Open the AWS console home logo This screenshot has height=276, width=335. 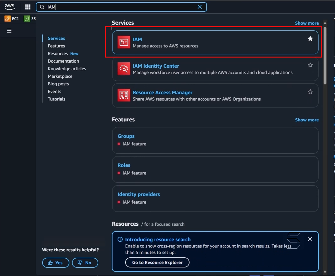pos(10,7)
